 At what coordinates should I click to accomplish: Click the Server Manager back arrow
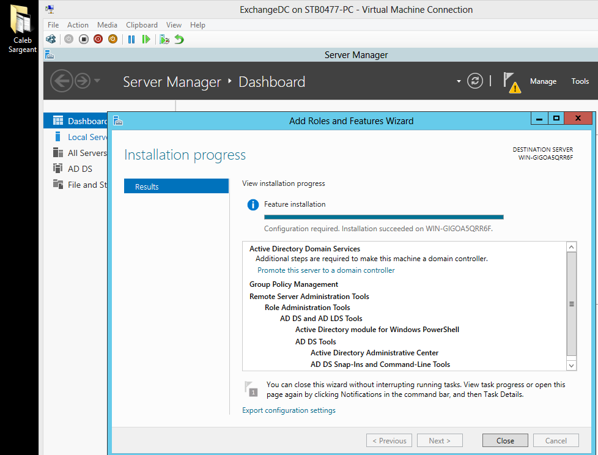[61, 81]
